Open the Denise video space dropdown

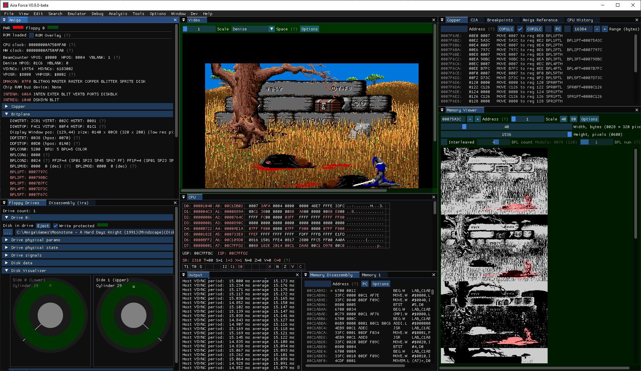[x=253, y=29]
